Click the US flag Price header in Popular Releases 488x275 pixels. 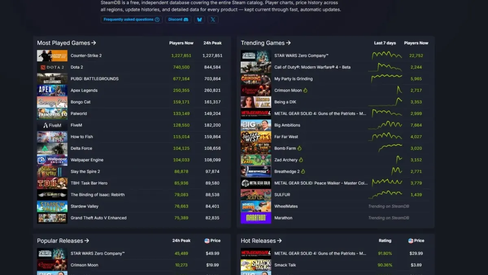tap(212, 241)
